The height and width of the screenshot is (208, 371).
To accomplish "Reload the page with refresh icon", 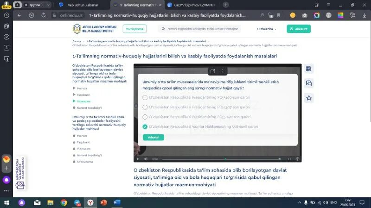I will [x=43, y=15].
